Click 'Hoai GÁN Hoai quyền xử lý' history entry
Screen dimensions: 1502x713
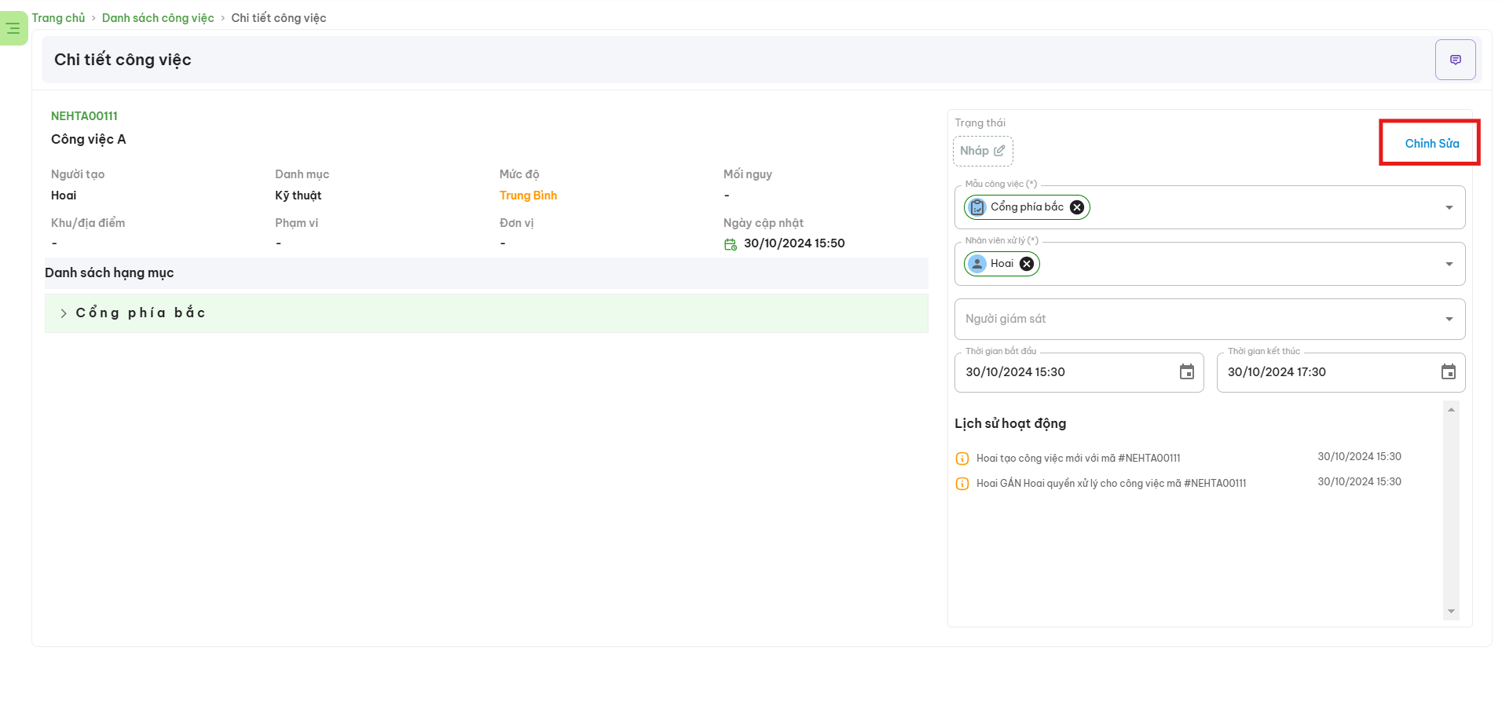[1111, 484]
